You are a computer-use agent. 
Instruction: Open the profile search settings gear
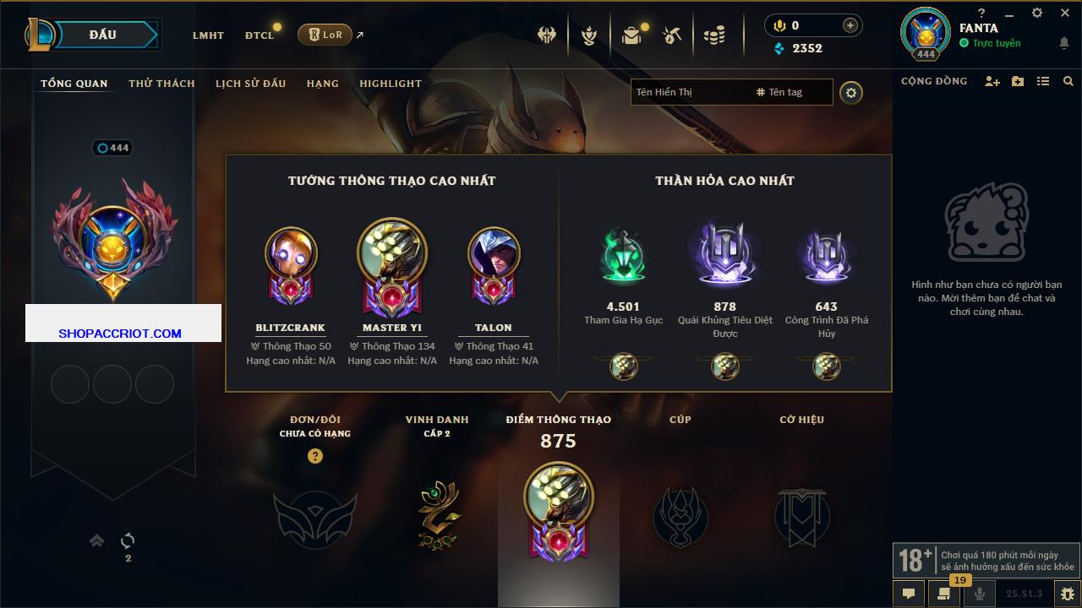pos(851,92)
